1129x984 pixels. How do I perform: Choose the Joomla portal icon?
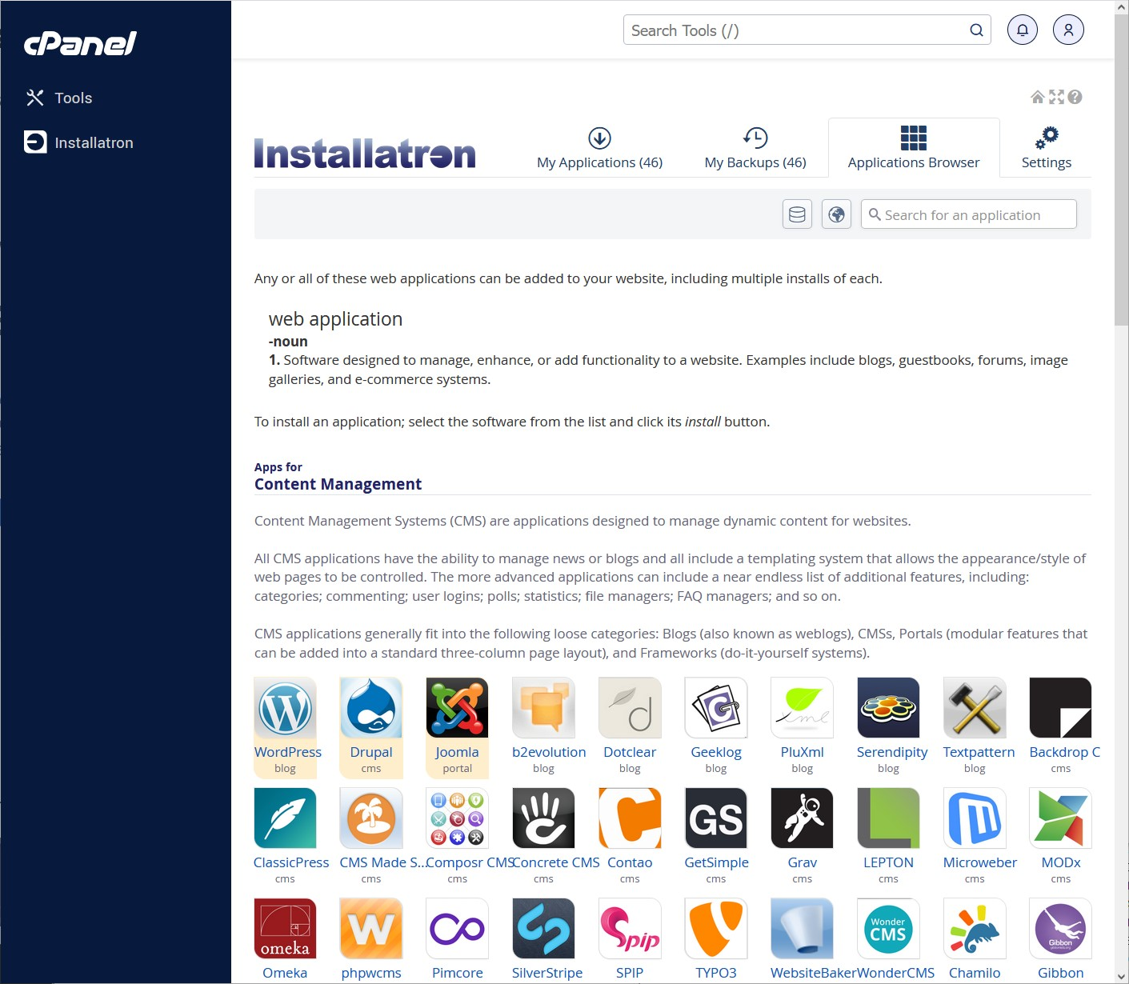(x=458, y=708)
